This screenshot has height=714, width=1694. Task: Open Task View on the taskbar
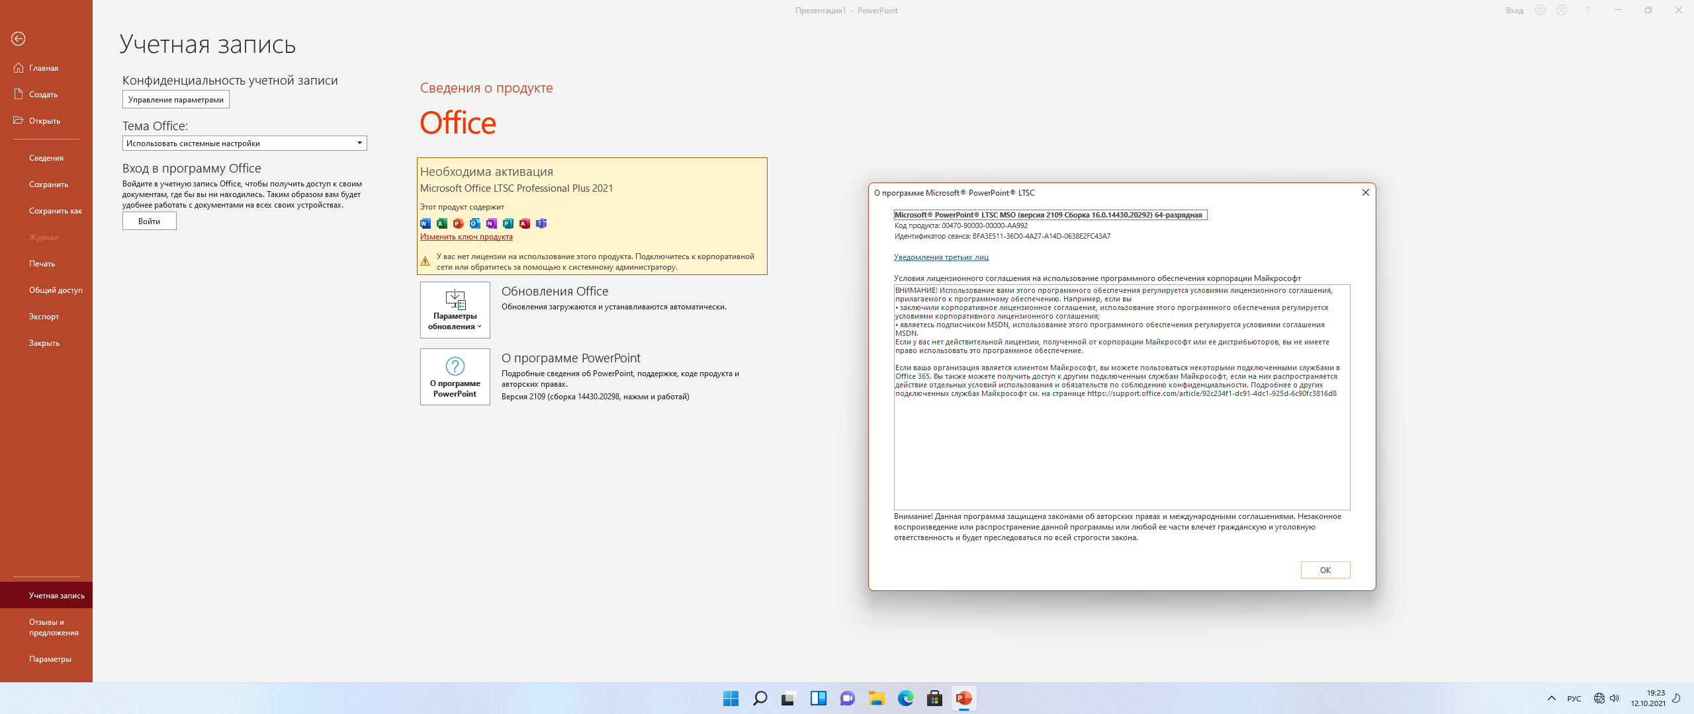coord(788,698)
